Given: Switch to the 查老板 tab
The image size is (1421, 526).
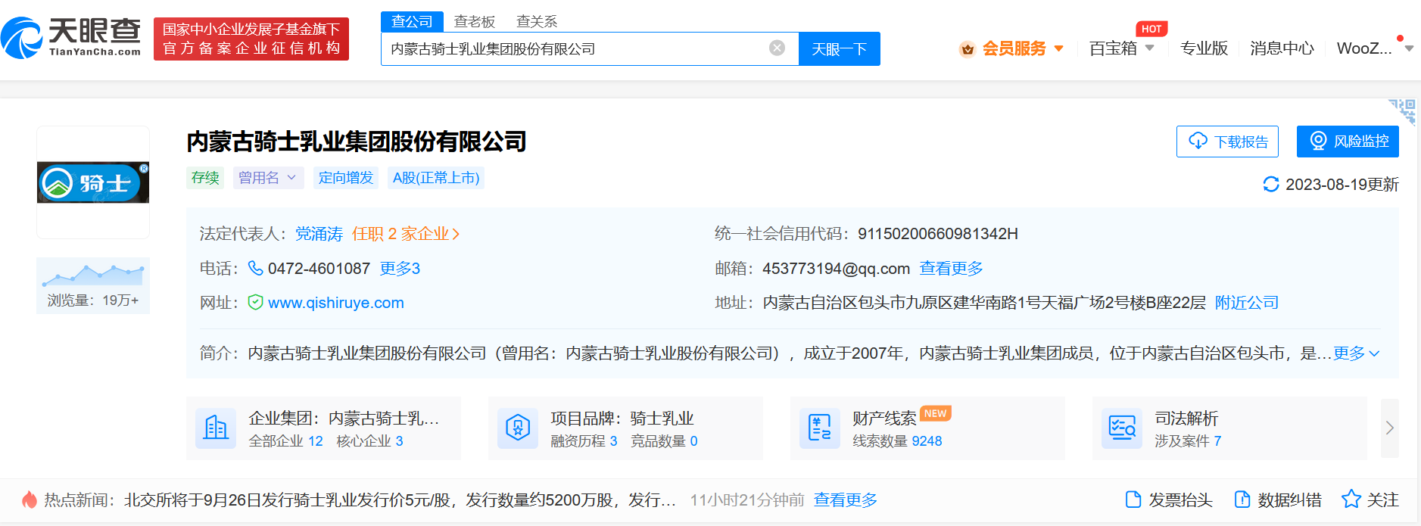Looking at the screenshot, I should click(x=475, y=22).
